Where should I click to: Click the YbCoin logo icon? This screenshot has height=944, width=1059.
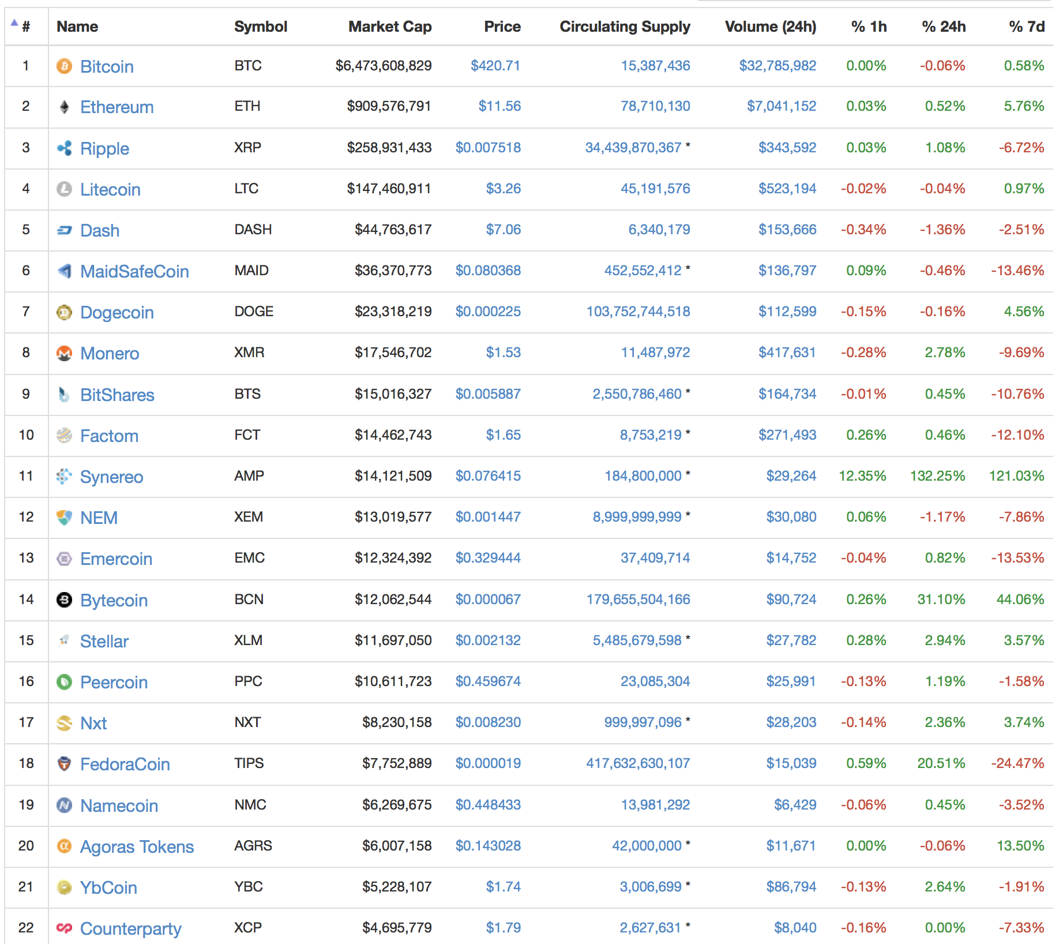pos(64,887)
